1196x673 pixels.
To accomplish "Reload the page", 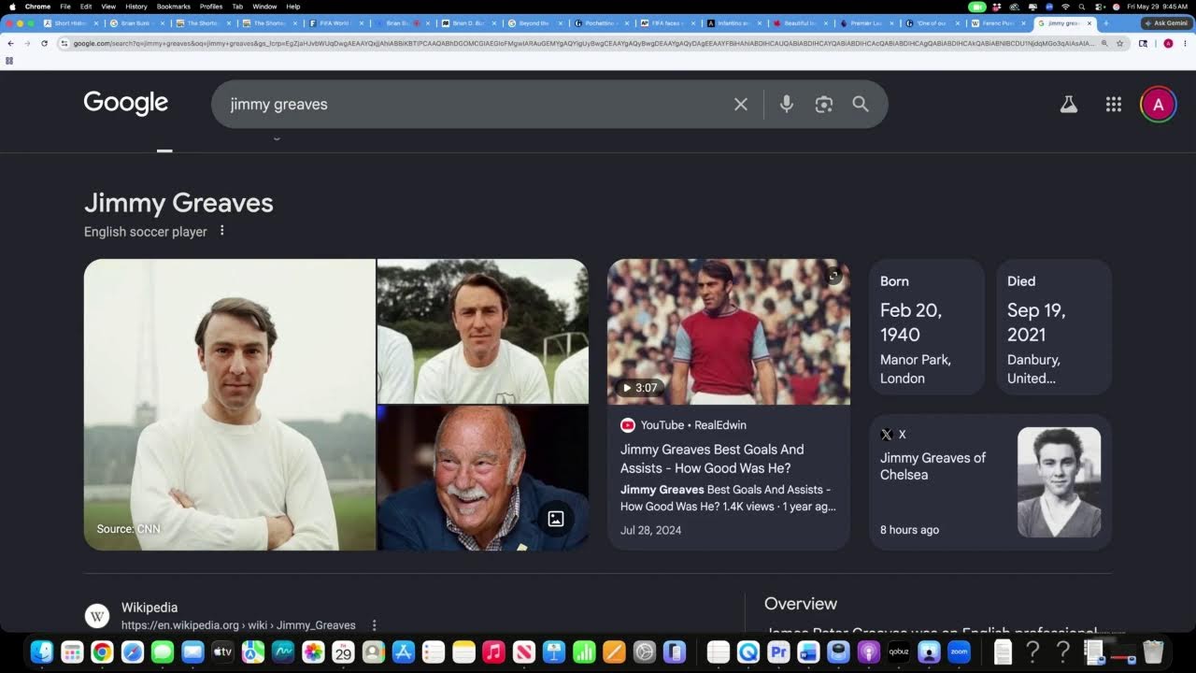I will click(x=44, y=43).
